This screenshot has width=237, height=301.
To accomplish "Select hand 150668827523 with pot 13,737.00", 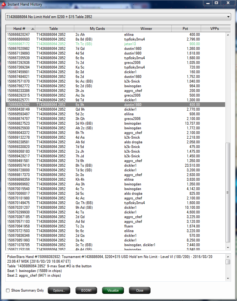I will pos(116,123).
